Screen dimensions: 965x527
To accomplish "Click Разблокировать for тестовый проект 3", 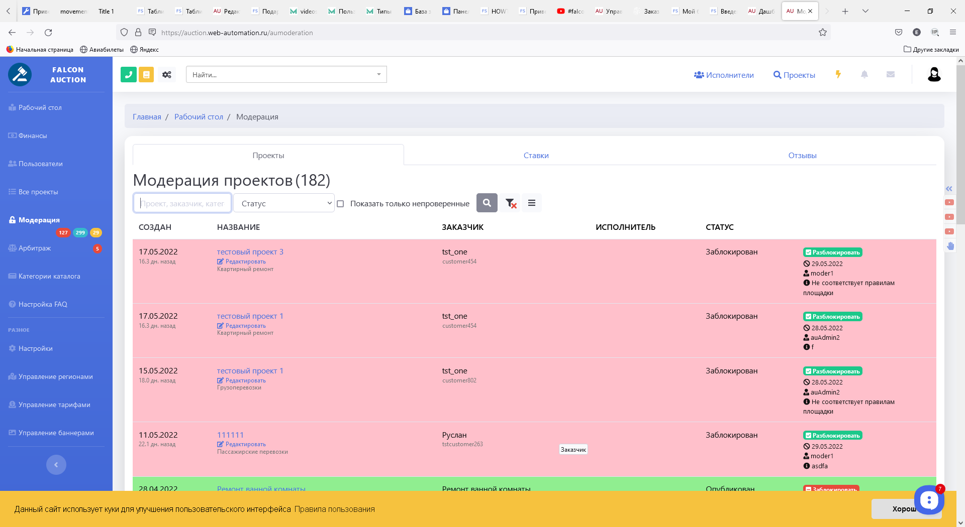I will [832, 252].
